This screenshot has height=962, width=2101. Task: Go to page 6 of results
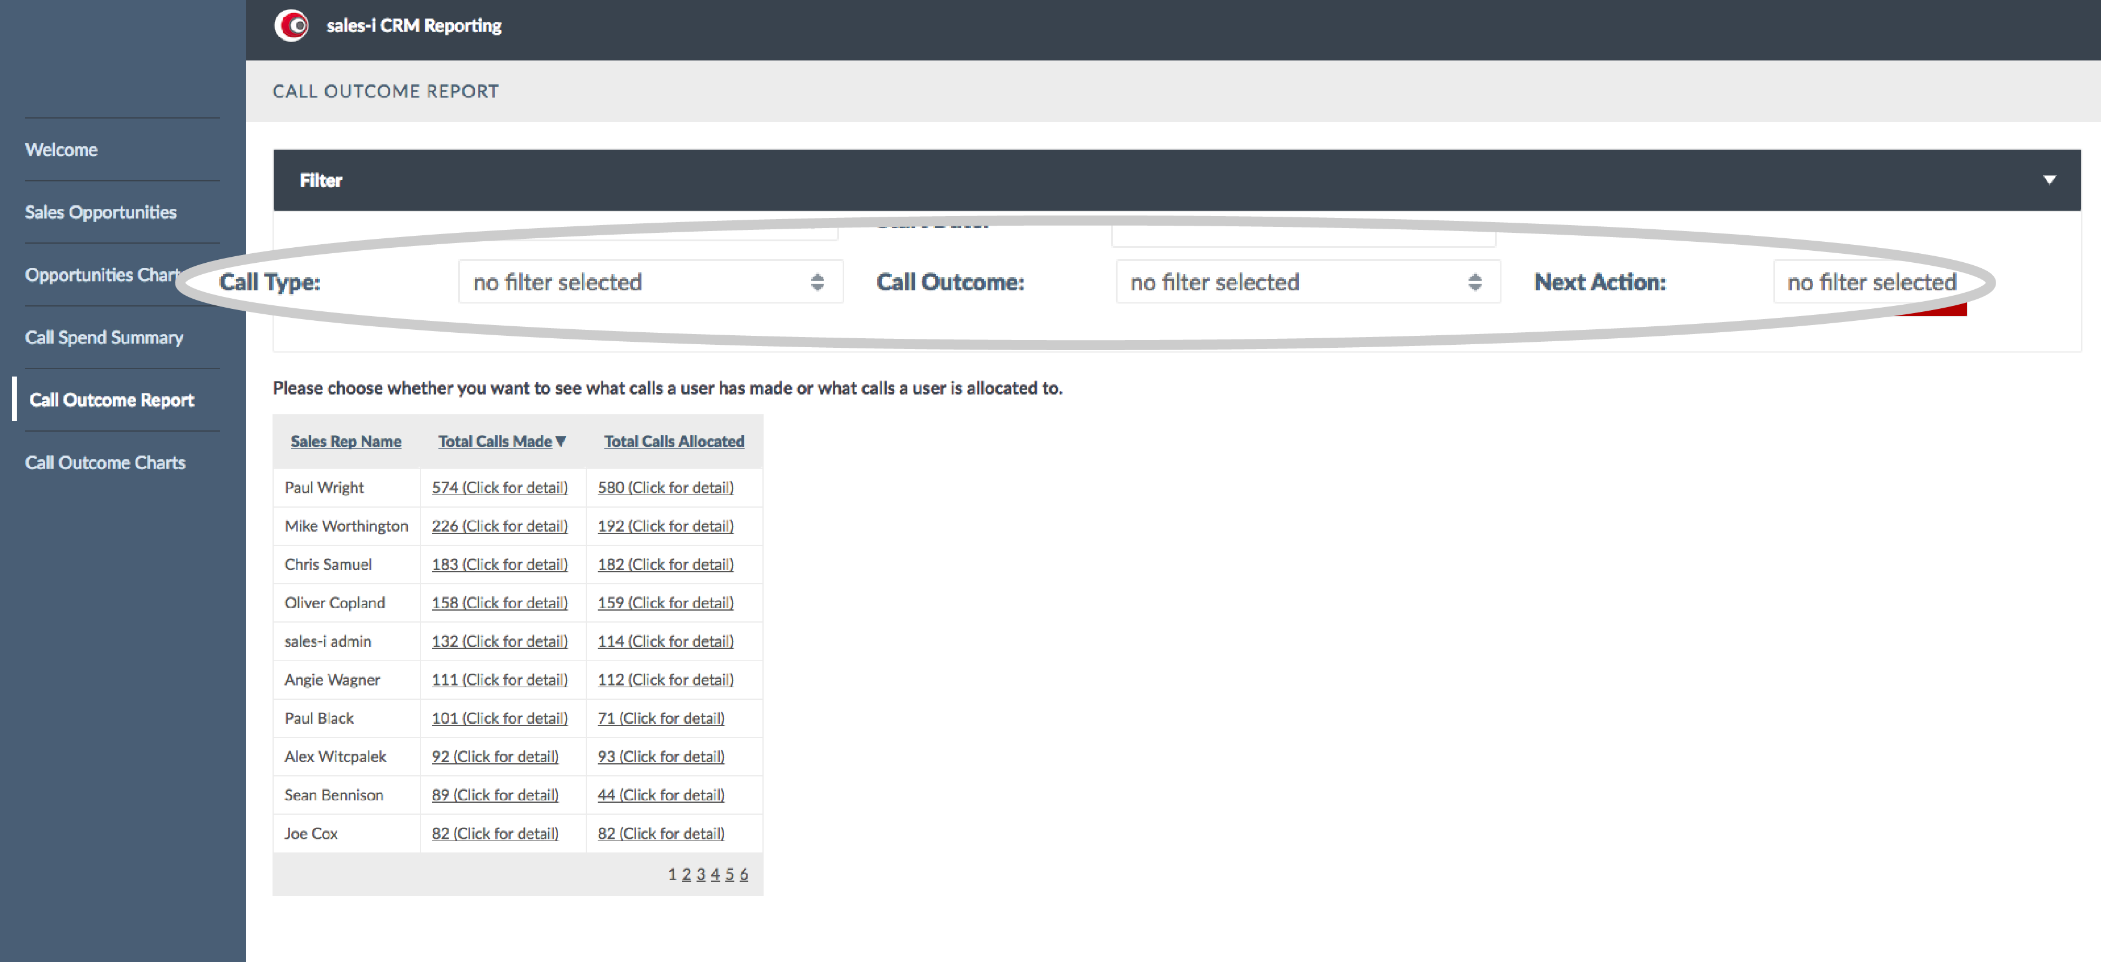[744, 874]
